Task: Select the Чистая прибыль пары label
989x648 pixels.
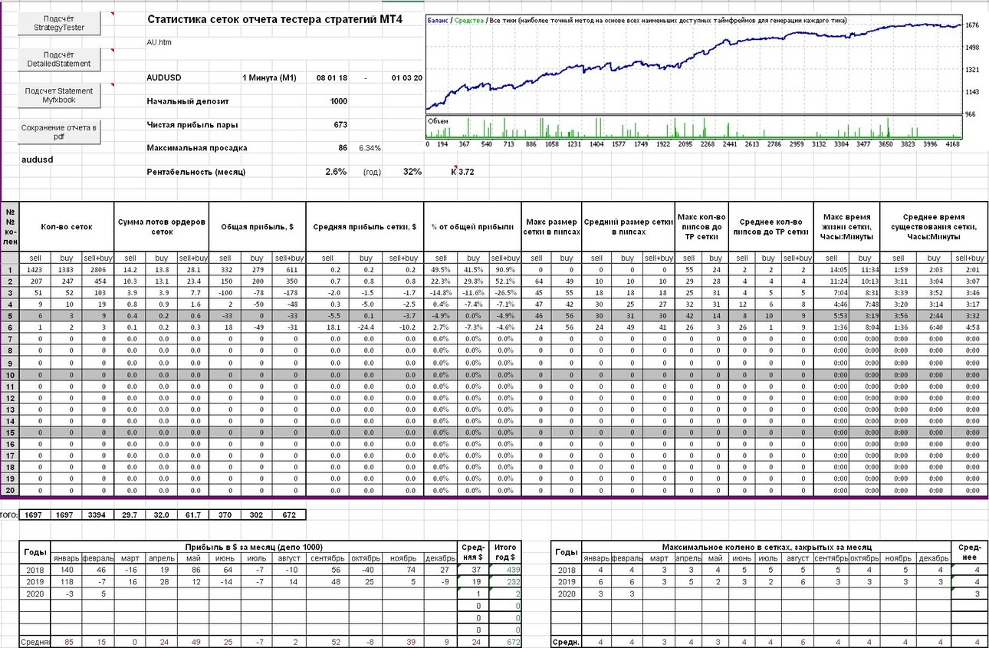Action: (x=192, y=124)
